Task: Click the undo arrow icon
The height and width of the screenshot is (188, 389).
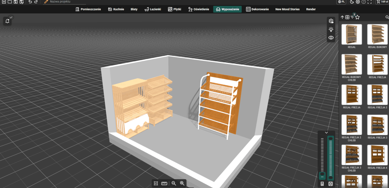Action: 30,2
